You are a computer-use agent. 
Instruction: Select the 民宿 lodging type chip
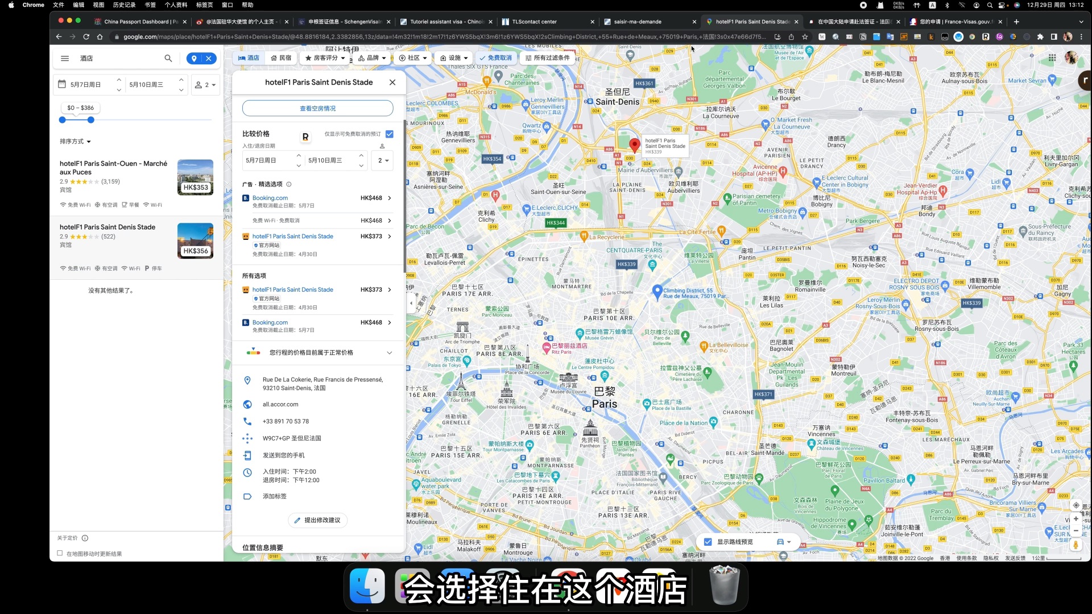[282, 58]
